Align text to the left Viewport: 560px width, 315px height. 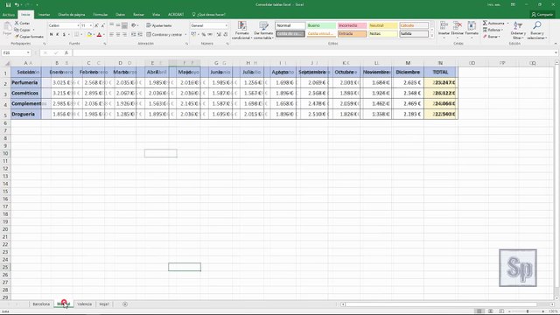point(111,35)
